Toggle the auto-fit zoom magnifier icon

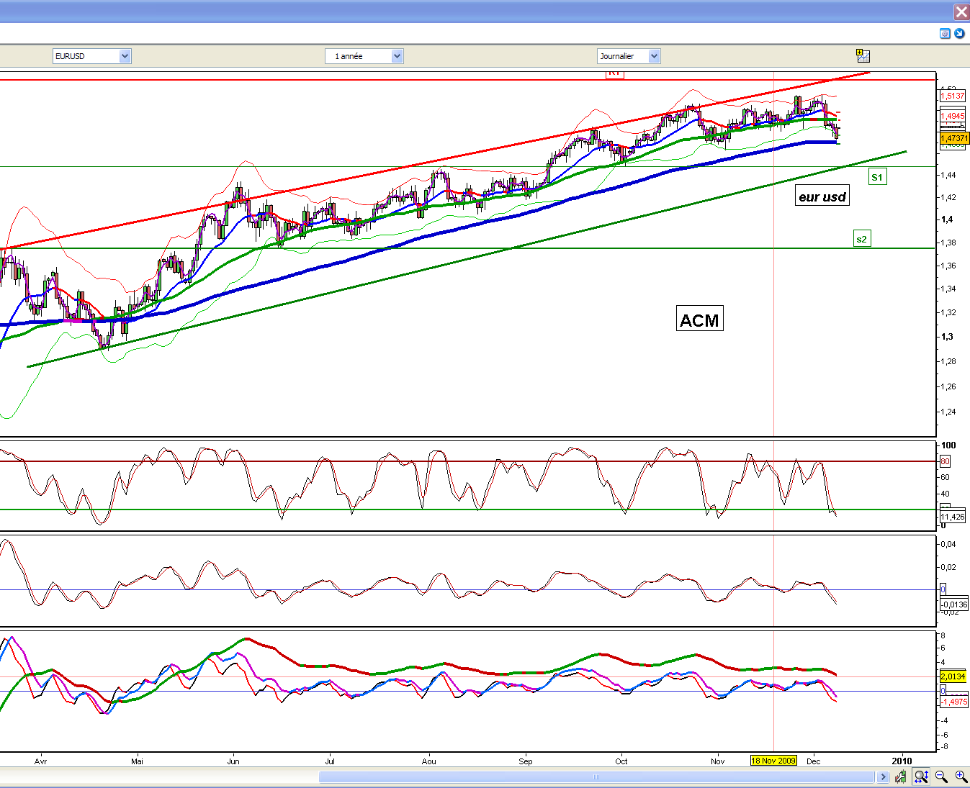click(921, 776)
